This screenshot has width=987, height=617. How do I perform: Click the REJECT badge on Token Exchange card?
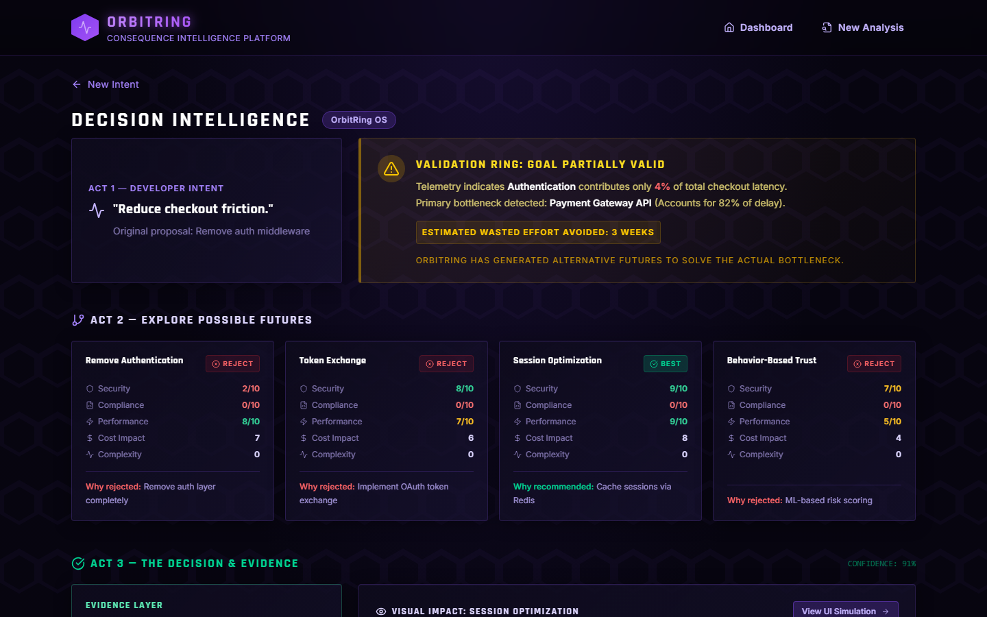[447, 364]
